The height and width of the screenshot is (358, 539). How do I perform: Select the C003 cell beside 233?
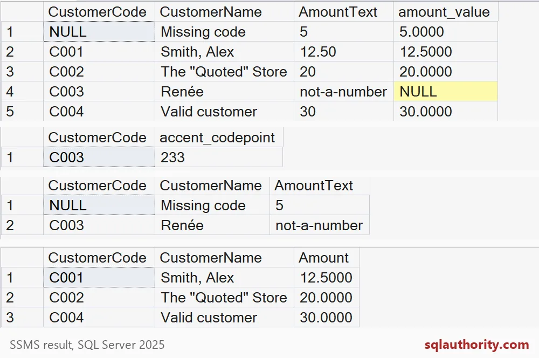click(99, 157)
